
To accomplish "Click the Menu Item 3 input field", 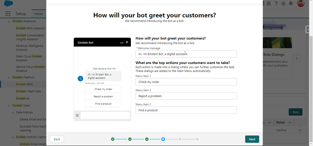I will click(x=186, y=110).
